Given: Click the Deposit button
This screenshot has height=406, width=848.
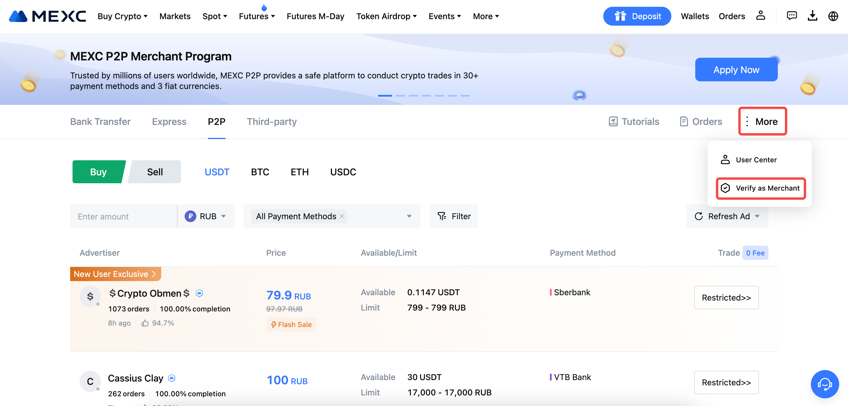Looking at the screenshot, I should pyautogui.click(x=637, y=16).
